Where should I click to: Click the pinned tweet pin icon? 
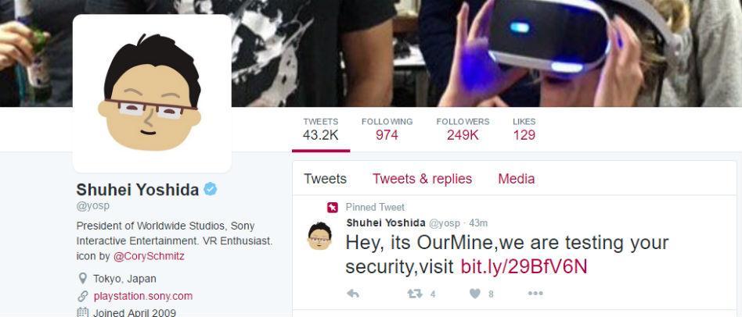coord(333,207)
